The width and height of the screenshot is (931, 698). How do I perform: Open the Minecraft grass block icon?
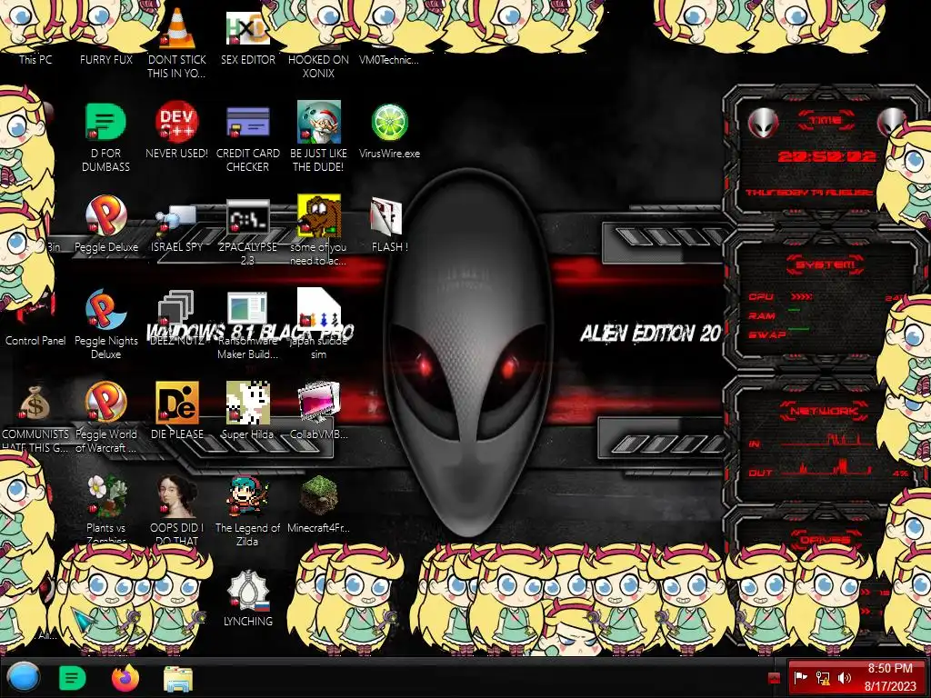318,496
